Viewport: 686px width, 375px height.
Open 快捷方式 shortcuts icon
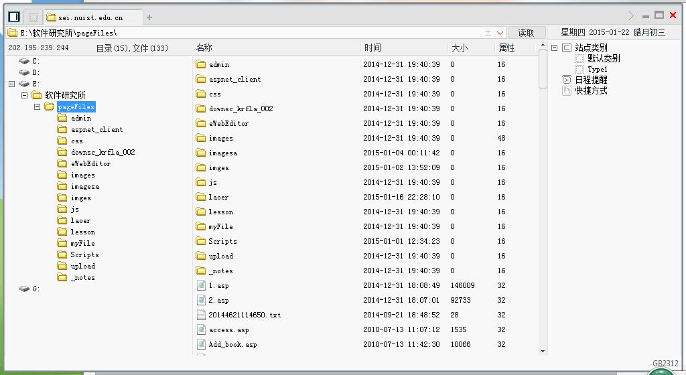pos(567,90)
